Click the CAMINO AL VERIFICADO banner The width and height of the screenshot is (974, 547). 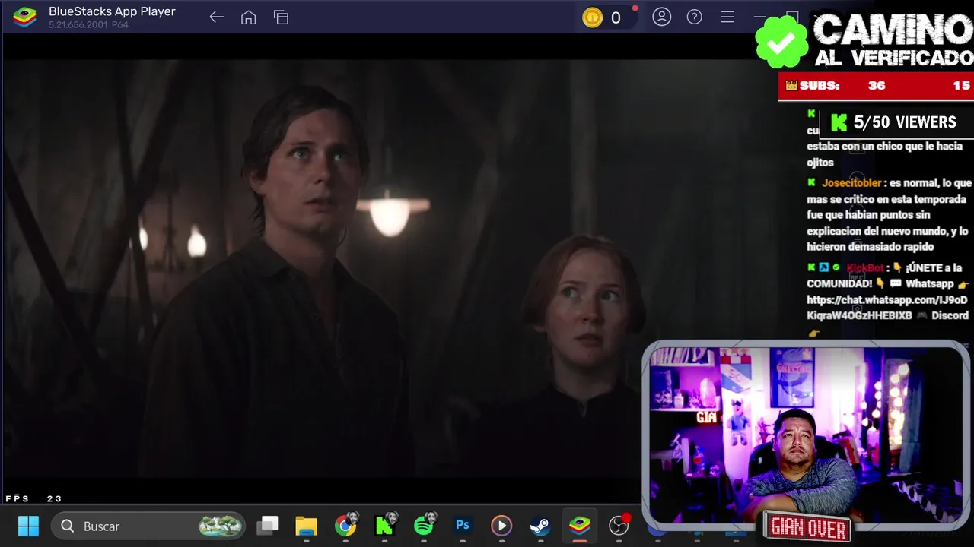coord(893,40)
